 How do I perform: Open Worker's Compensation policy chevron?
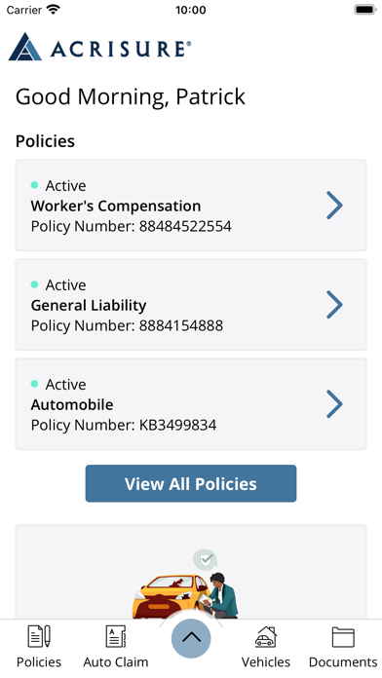(x=334, y=206)
